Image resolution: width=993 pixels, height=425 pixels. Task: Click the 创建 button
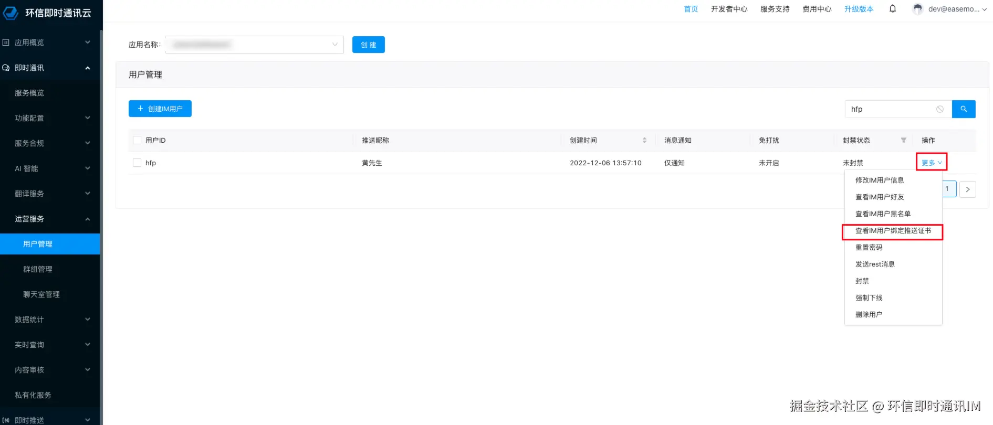[x=369, y=45]
